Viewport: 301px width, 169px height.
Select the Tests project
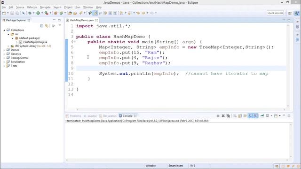tap(14, 66)
